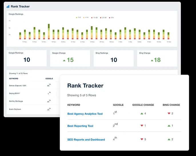Viewport: 196px width, 156px height.
Task: Click the 51+ legend color dot
Action: (x=110, y=18)
